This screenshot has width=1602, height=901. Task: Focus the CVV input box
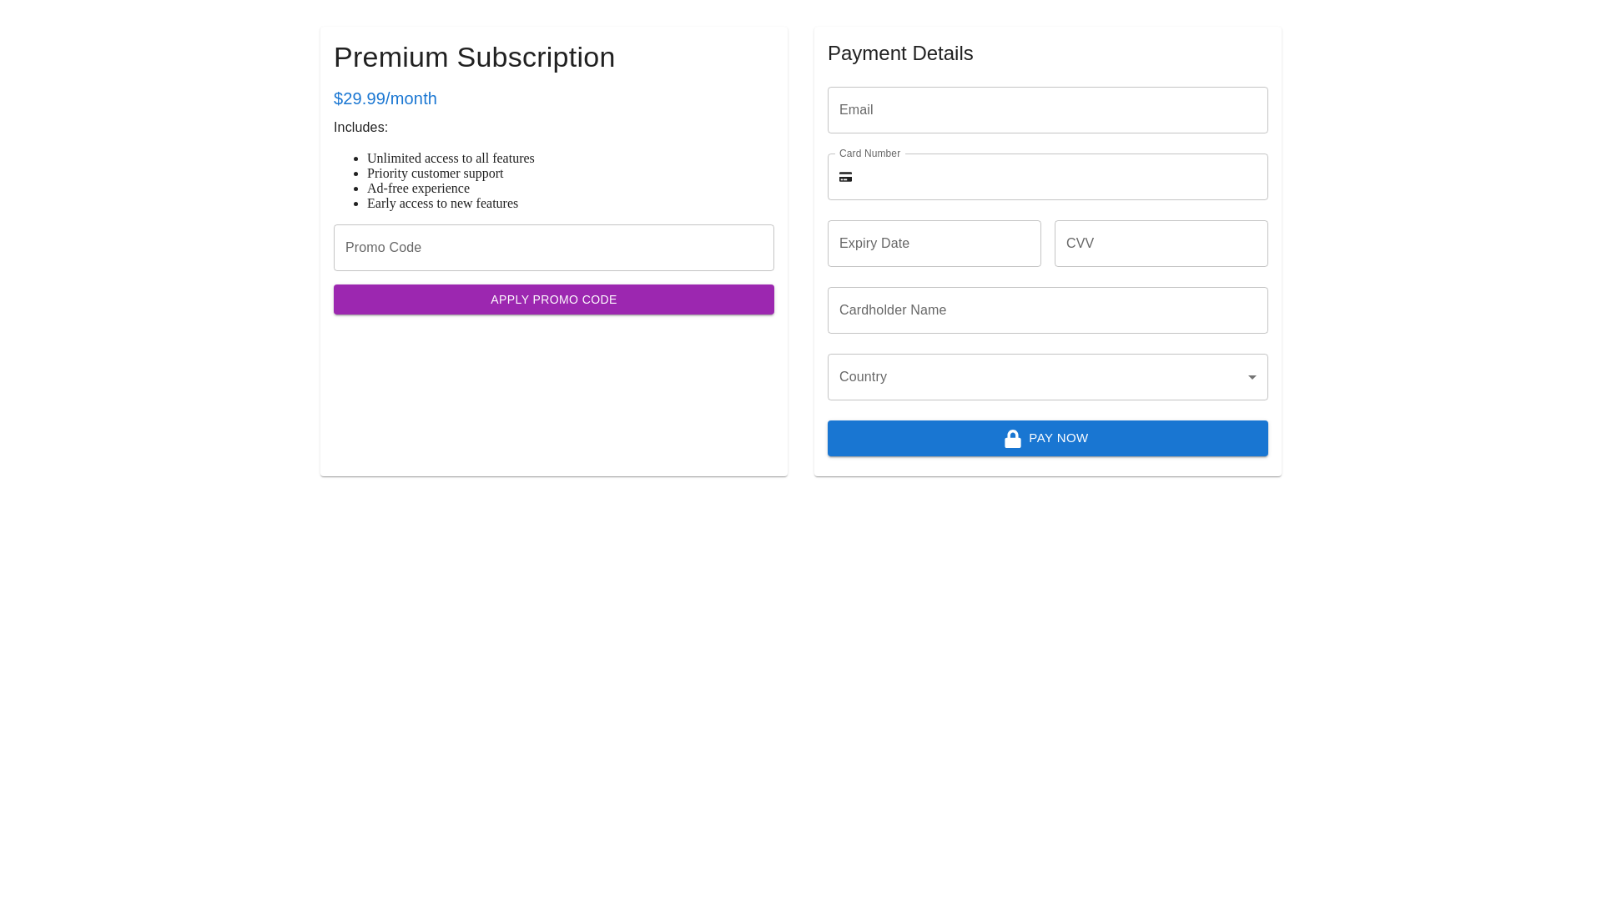(x=1161, y=244)
